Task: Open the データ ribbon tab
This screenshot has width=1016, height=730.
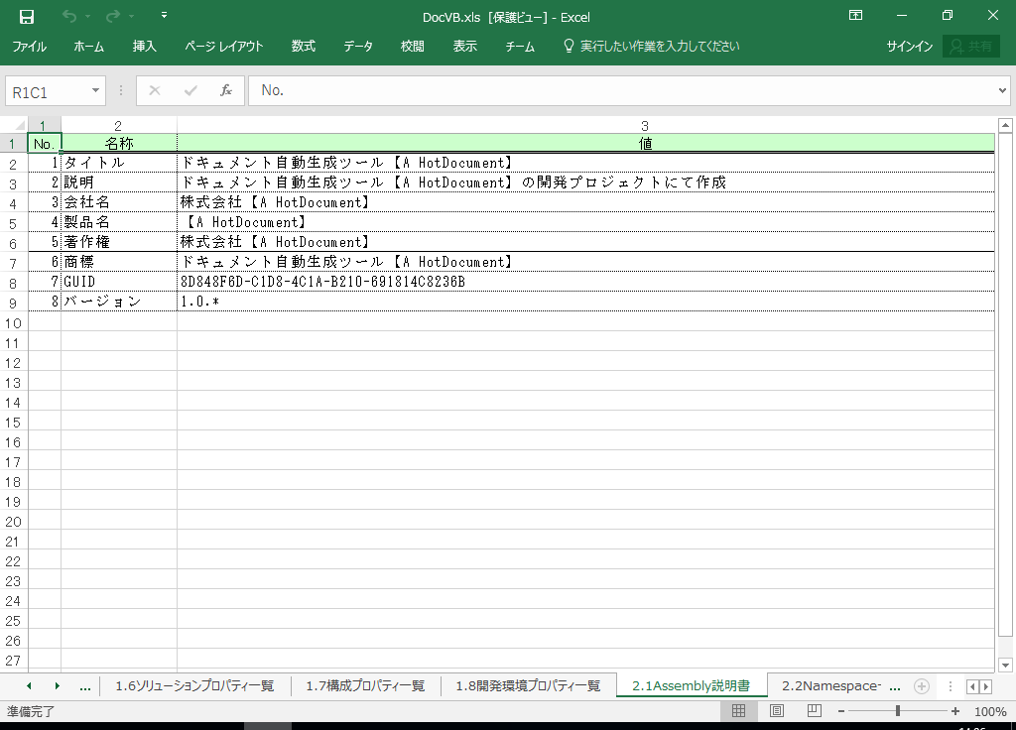Action: click(x=357, y=46)
